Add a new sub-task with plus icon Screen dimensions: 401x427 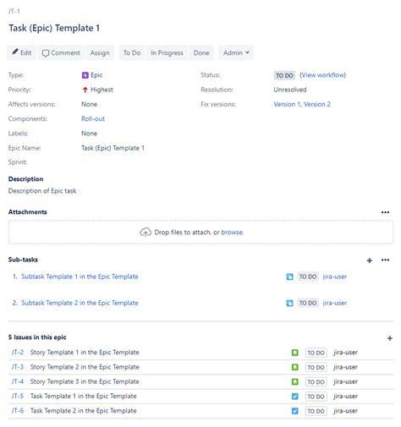[x=369, y=260]
